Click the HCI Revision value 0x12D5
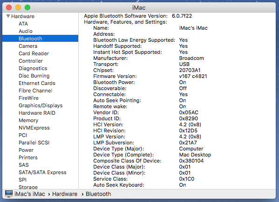Viewport: 279px width, 202px height. (188, 130)
